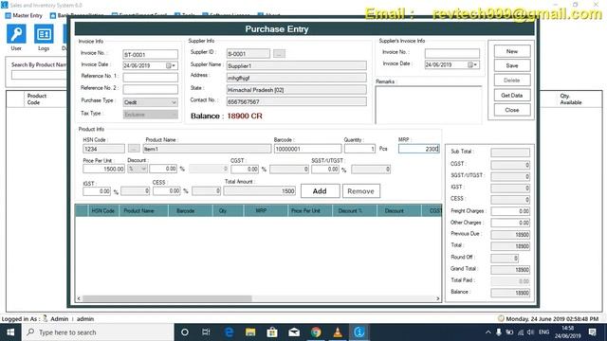Click the Add product button
607x341 pixels.
click(320, 191)
